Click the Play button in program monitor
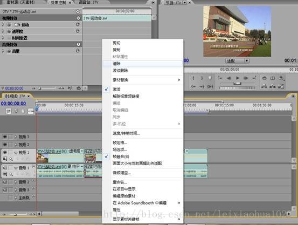 pyautogui.click(x=238, y=78)
